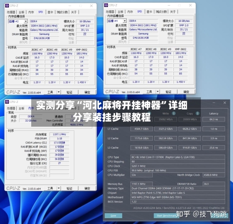This screenshot has height=224, width=233.
Task: Close the slot #4 CPU-Z window
Action: (190, 5)
